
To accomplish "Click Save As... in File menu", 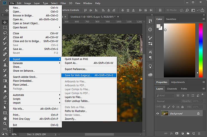I will 35,49.
